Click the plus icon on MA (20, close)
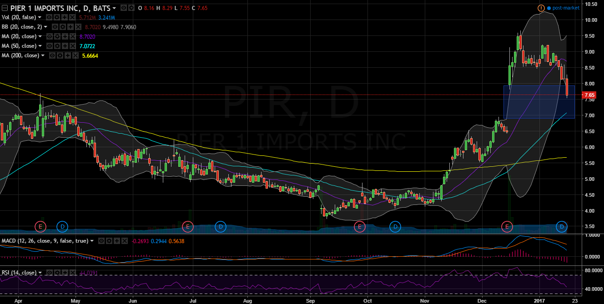 click(x=66, y=37)
